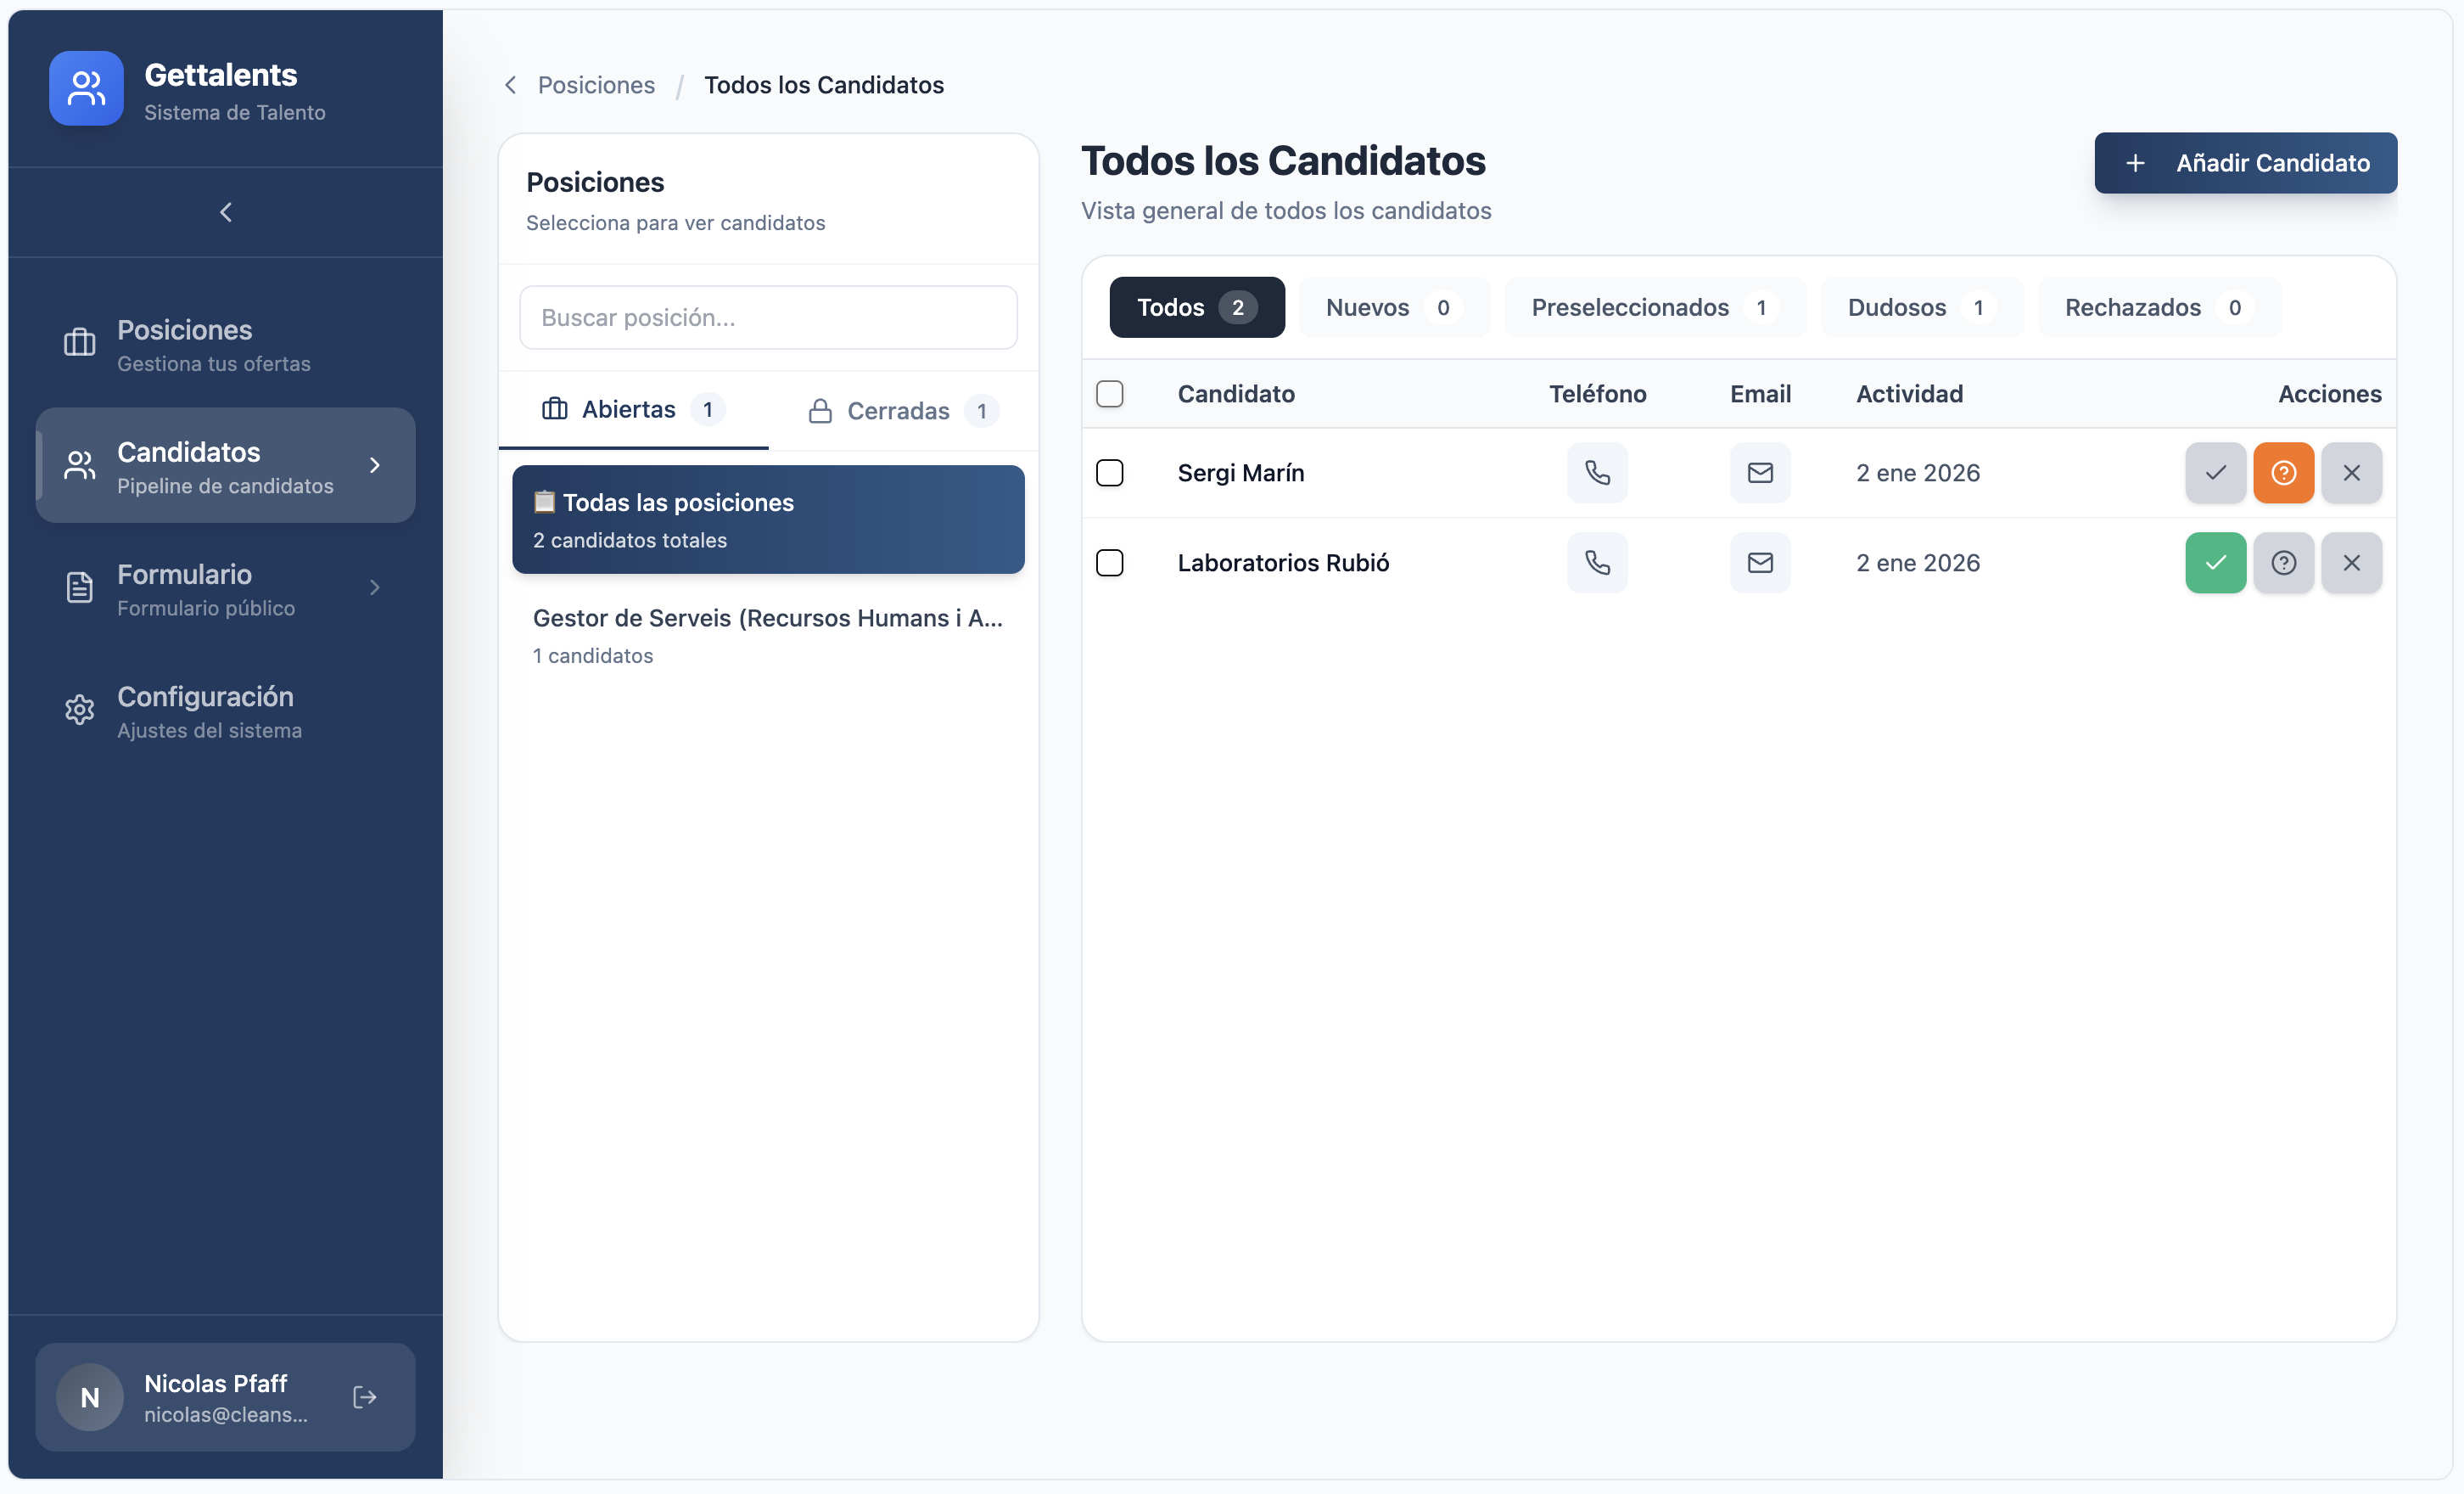The width and height of the screenshot is (2464, 1494).
Task: Toggle the select-all candidates checkbox
Action: click(x=1109, y=393)
